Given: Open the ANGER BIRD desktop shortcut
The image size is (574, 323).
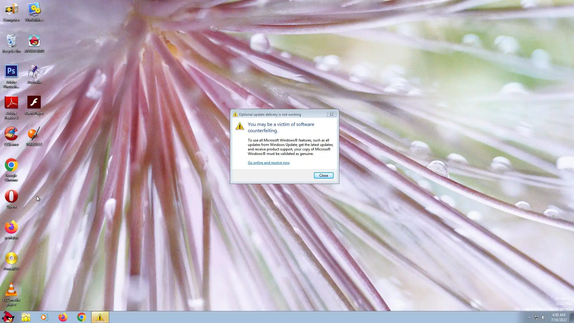Looking at the screenshot, I should 34,41.
